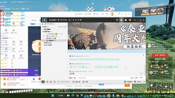Click the anniversary banner image in YY
The width and height of the screenshot is (175, 98).
[107, 36]
